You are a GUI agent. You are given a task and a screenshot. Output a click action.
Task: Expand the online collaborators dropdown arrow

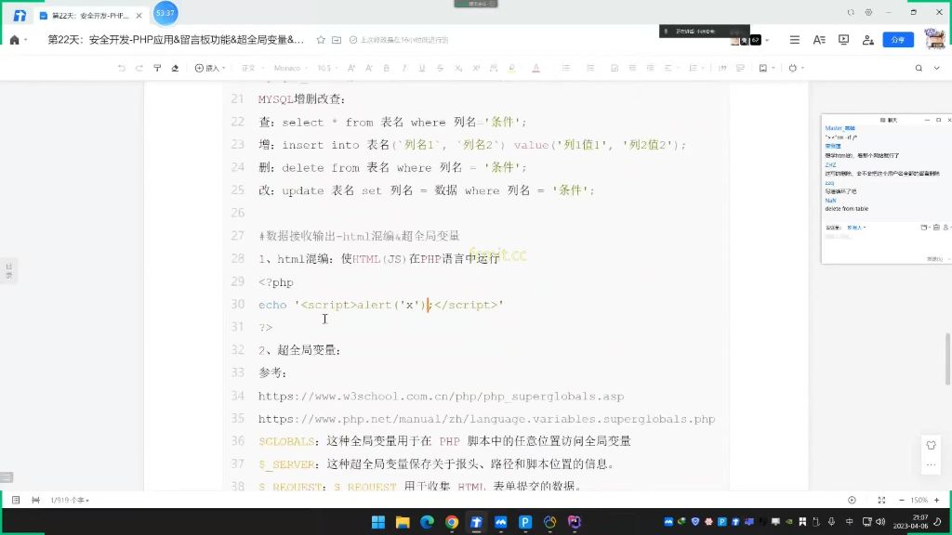click(767, 40)
